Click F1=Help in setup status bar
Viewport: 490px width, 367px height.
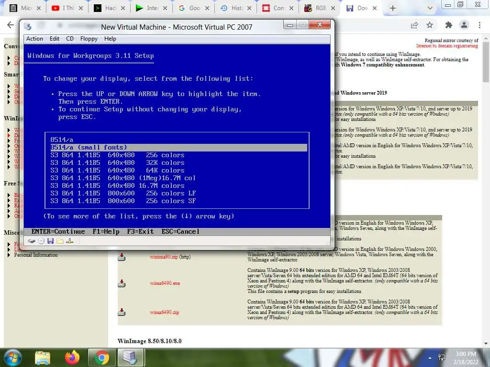click(106, 232)
